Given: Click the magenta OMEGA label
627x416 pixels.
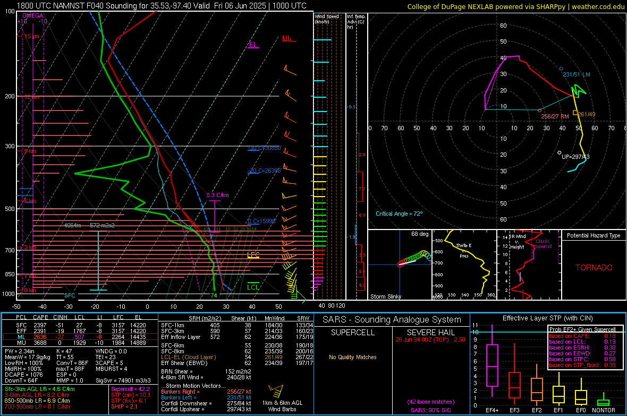Looking at the screenshot, I should 33,15.
